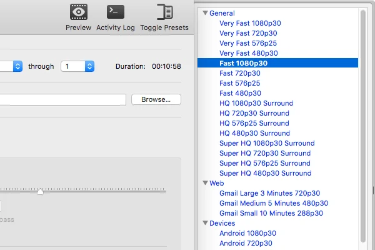Select the Fast 576p25 preset
Image resolution: width=375 pixels, height=250 pixels.
(x=239, y=83)
